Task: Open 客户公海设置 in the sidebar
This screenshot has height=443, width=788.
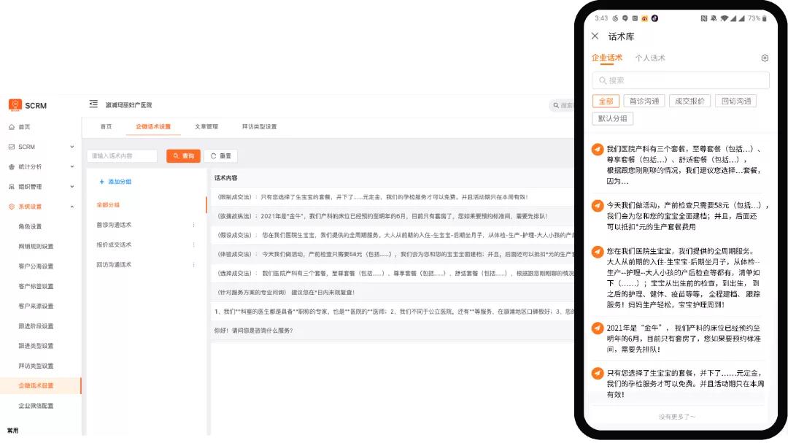Action: pyautogui.click(x=36, y=266)
